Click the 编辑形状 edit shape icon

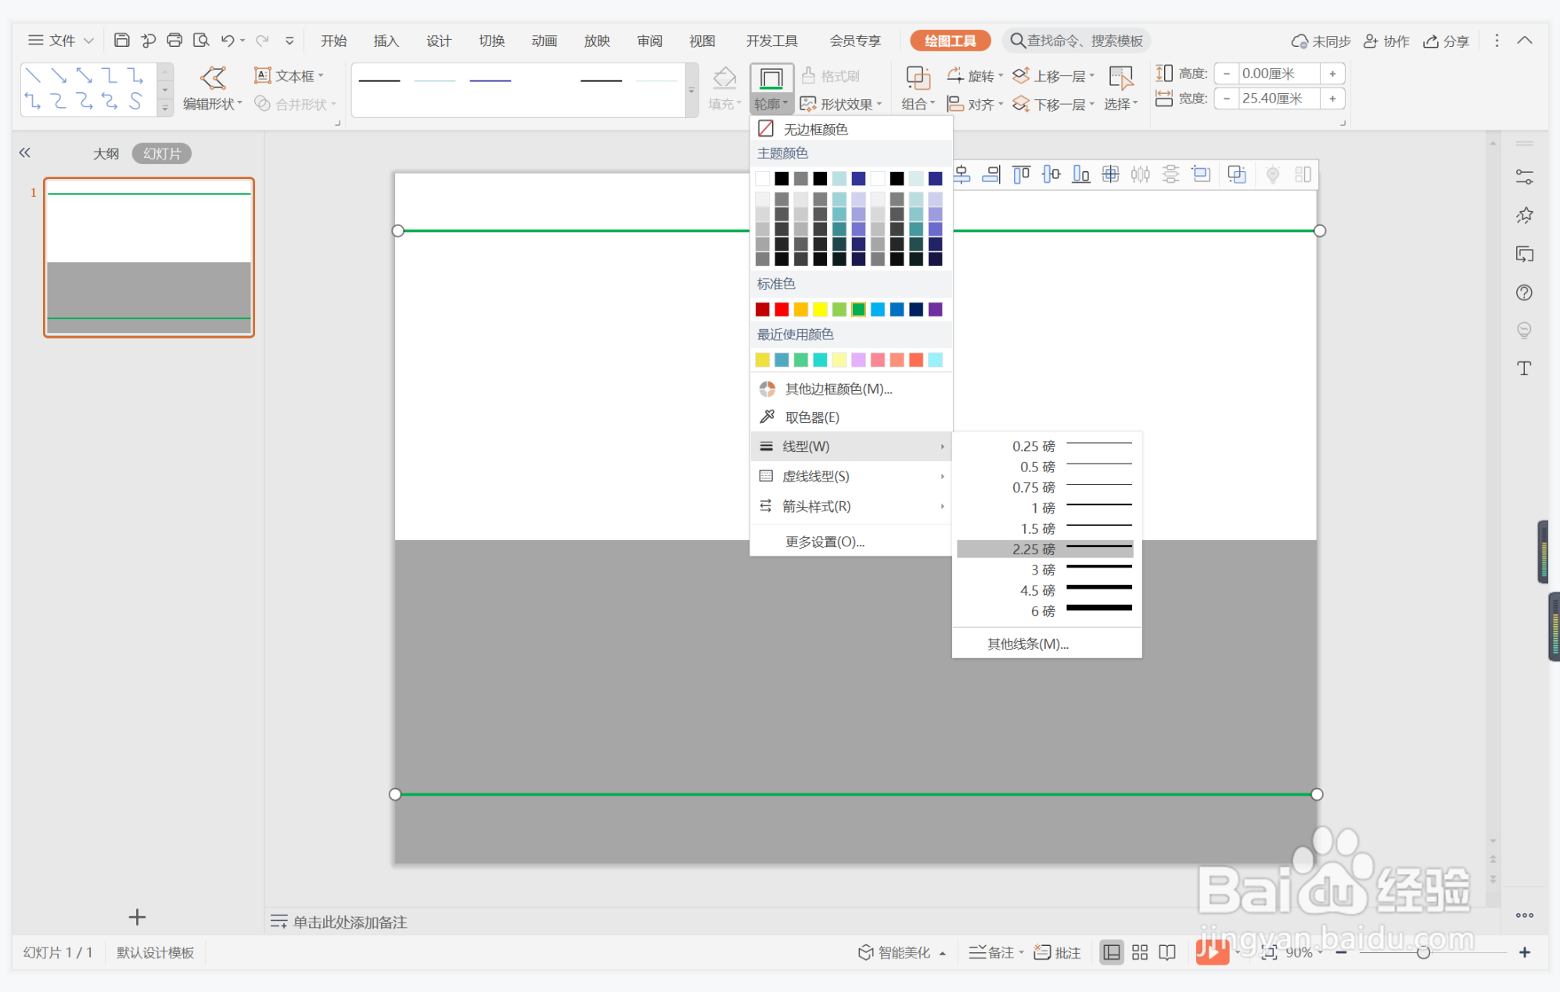tap(213, 78)
